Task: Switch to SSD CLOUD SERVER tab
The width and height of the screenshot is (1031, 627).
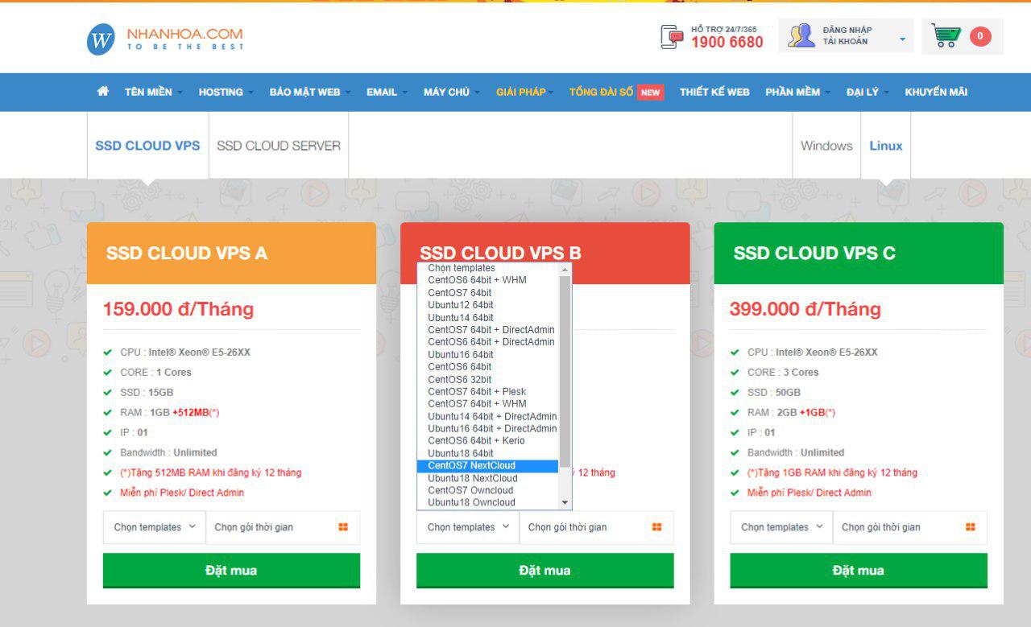Action: point(279,146)
